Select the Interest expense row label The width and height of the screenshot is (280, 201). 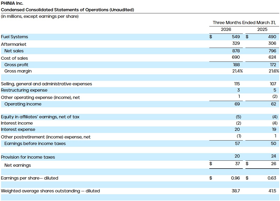[18, 129]
